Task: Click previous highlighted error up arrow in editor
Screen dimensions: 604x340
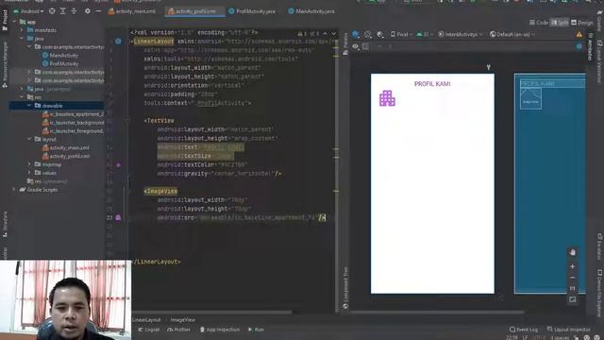Action: (325, 34)
